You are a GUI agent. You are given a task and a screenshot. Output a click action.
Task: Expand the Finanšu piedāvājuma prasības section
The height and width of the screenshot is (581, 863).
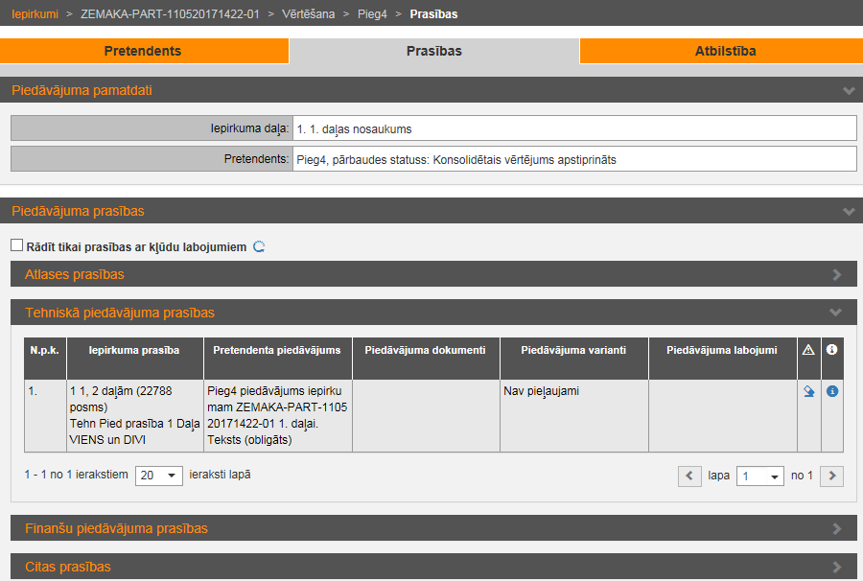[x=837, y=528]
